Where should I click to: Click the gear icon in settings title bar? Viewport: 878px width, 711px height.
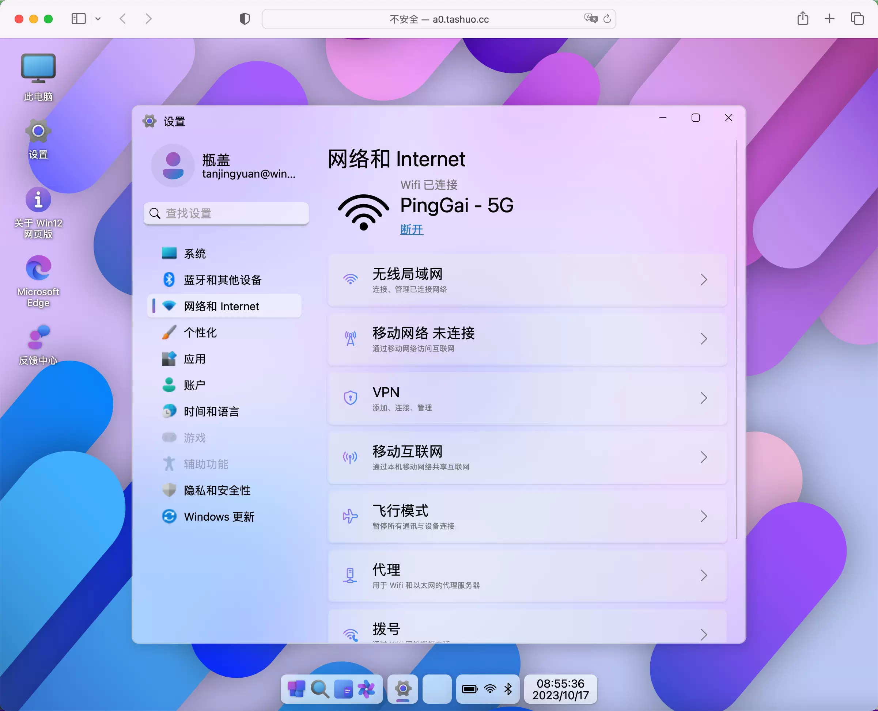pos(150,121)
